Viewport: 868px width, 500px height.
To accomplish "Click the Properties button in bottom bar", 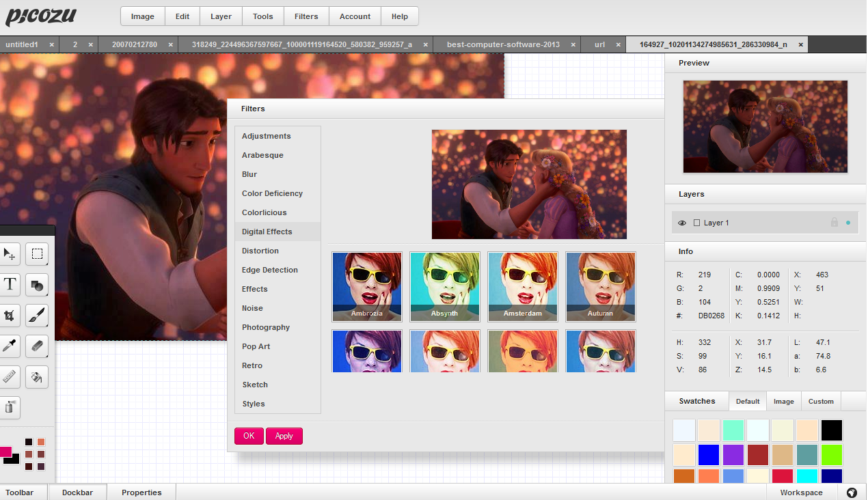I will click(x=141, y=492).
